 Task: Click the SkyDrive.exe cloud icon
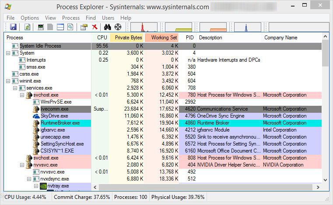pyautogui.click(x=36, y=116)
